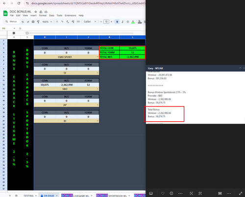This screenshot has width=245, height=197.
Task: Redo the last action
Action: pyautogui.click(x=28, y=22)
